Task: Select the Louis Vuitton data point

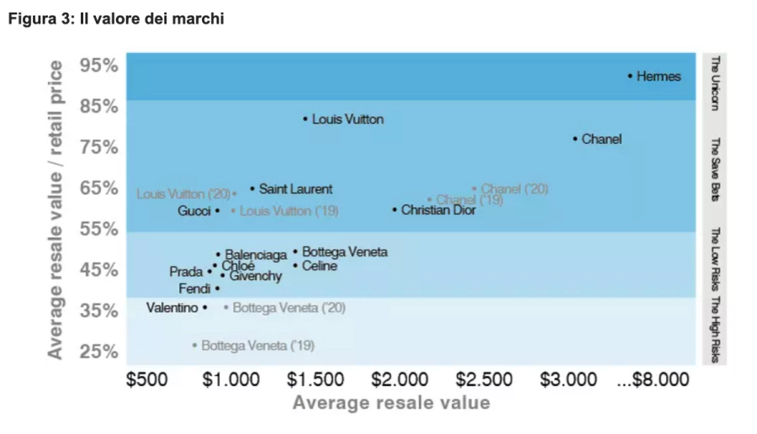Action: click(305, 119)
